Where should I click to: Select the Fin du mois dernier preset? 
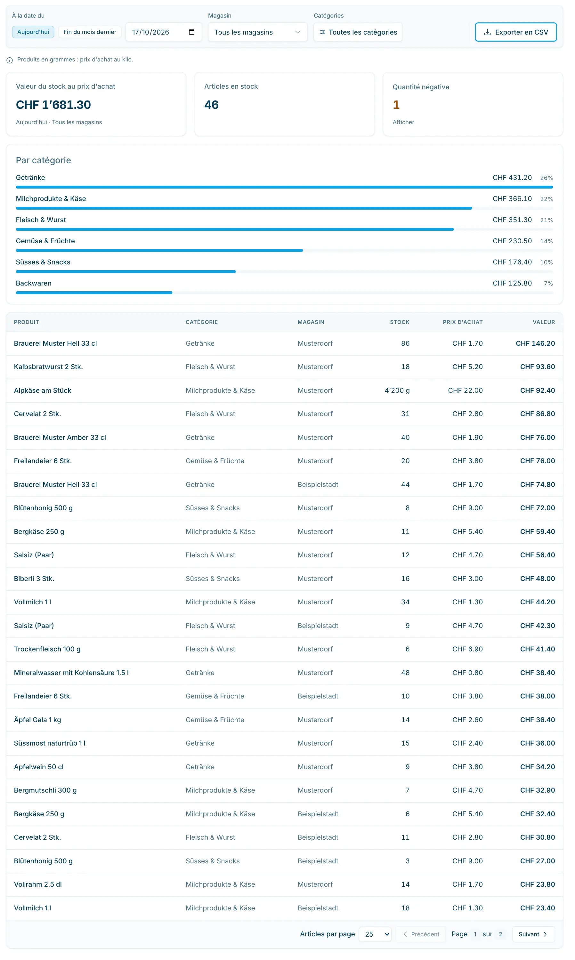click(x=91, y=32)
